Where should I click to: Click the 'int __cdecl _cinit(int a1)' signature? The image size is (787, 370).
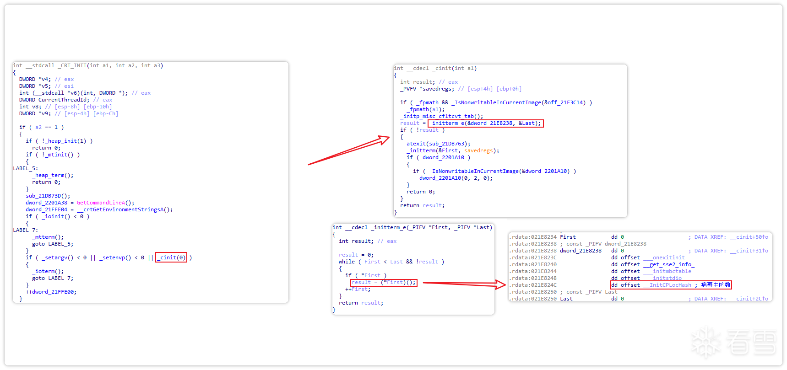(435, 68)
